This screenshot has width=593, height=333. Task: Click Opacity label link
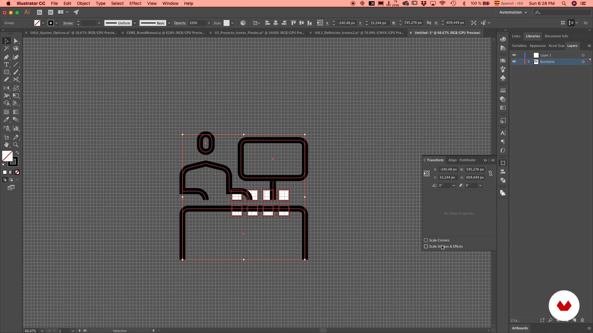[180, 23]
